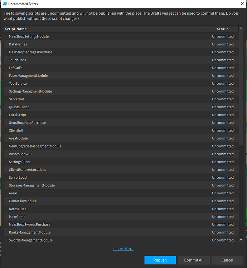Select the GamePlayModule script row
Screen dimensions: 247x268
coord(121,201)
